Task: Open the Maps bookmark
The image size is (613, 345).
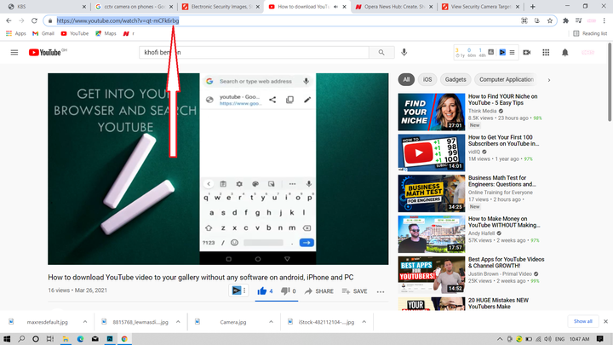Action: pyautogui.click(x=106, y=33)
